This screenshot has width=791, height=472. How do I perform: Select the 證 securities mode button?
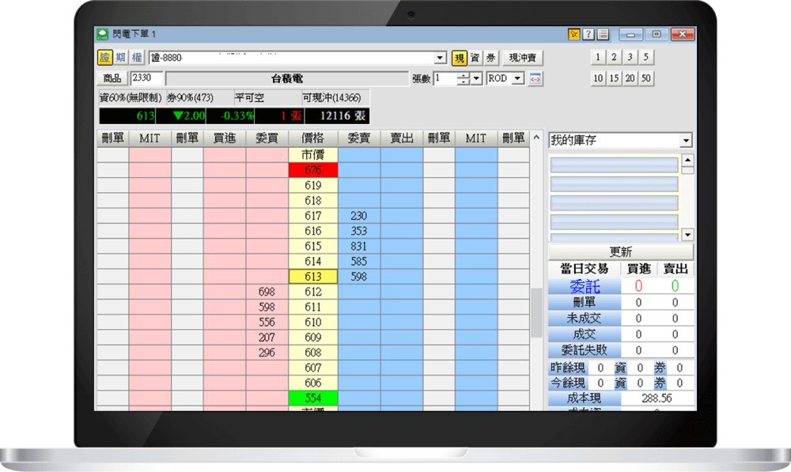[x=105, y=58]
